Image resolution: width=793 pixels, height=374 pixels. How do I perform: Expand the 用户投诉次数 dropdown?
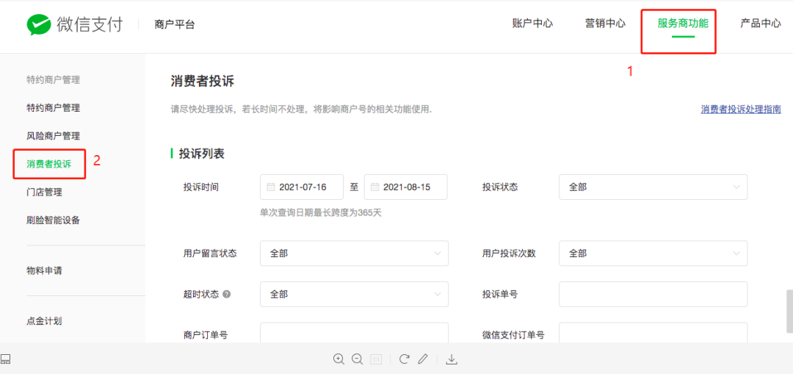pyautogui.click(x=653, y=253)
